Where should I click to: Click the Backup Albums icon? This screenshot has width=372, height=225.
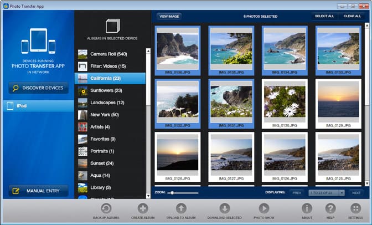(x=106, y=208)
